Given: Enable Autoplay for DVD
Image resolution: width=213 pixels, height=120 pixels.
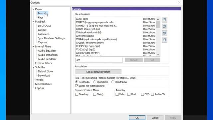Looking at the screenshot, I should point(142,94).
